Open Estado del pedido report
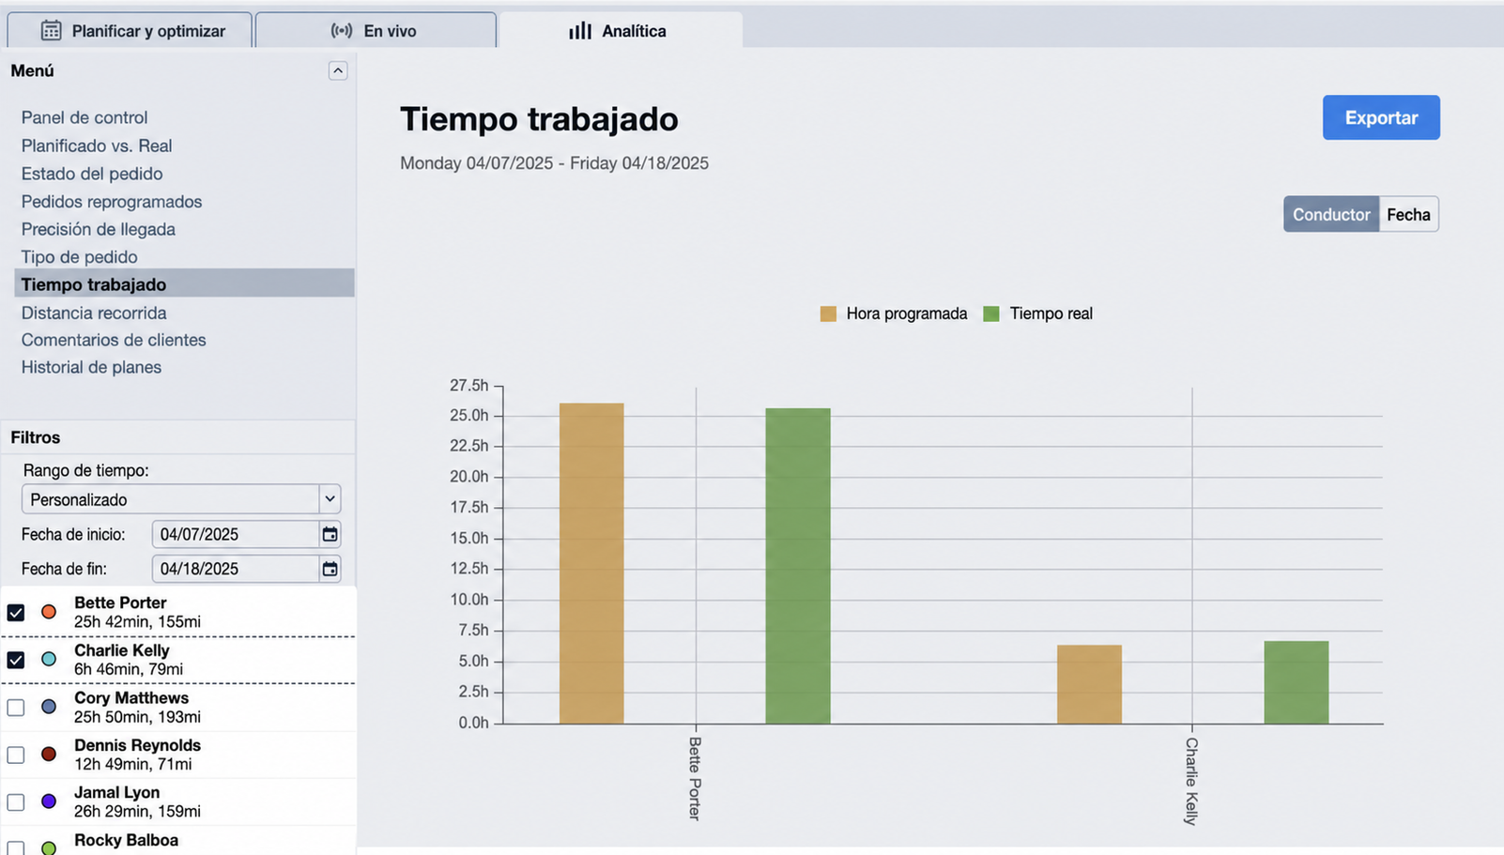The width and height of the screenshot is (1504, 855). pos(92,174)
